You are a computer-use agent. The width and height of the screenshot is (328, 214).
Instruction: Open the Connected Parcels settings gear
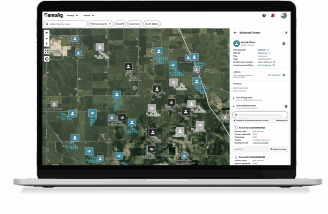click(286, 106)
